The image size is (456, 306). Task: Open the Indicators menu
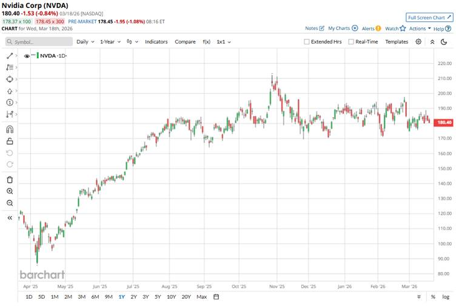tap(156, 42)
